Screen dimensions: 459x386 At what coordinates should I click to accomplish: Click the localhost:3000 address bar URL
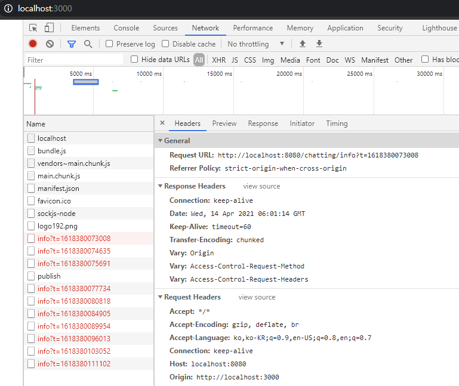pyautogui.click(x=45, y=8)
